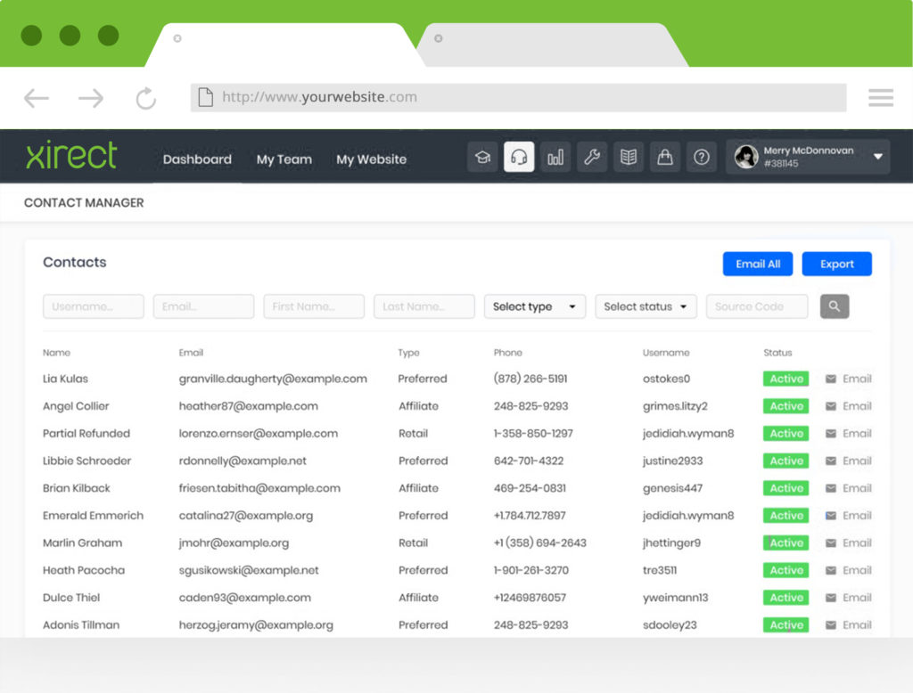Screen dimensions: 913x693
Task: Switch to the second browser tab
Action: (x=552, y=45)
